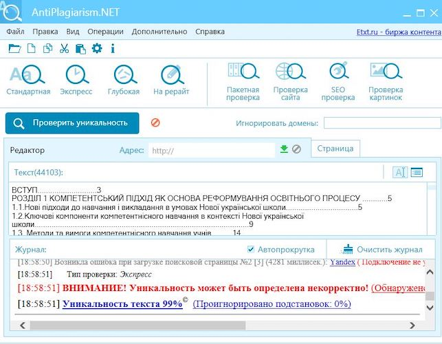Screen dimensions: 442x344
Task: Click Очистить журнал button
Action: coord(382,250)
